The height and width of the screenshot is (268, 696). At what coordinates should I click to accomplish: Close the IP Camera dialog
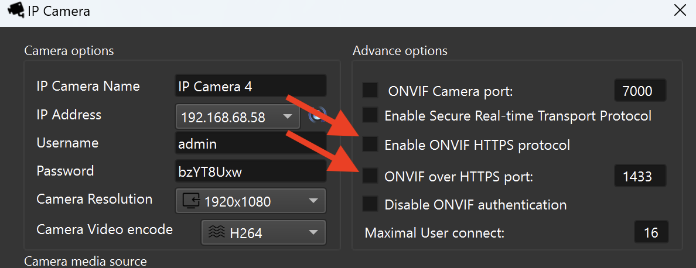[680, 10]
